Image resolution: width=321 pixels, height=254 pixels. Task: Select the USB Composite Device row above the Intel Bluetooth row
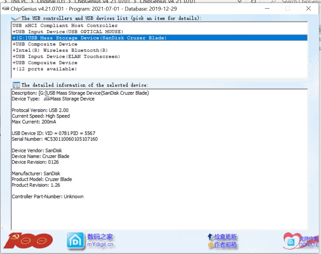pyautogui.click(x=159, y=44)
